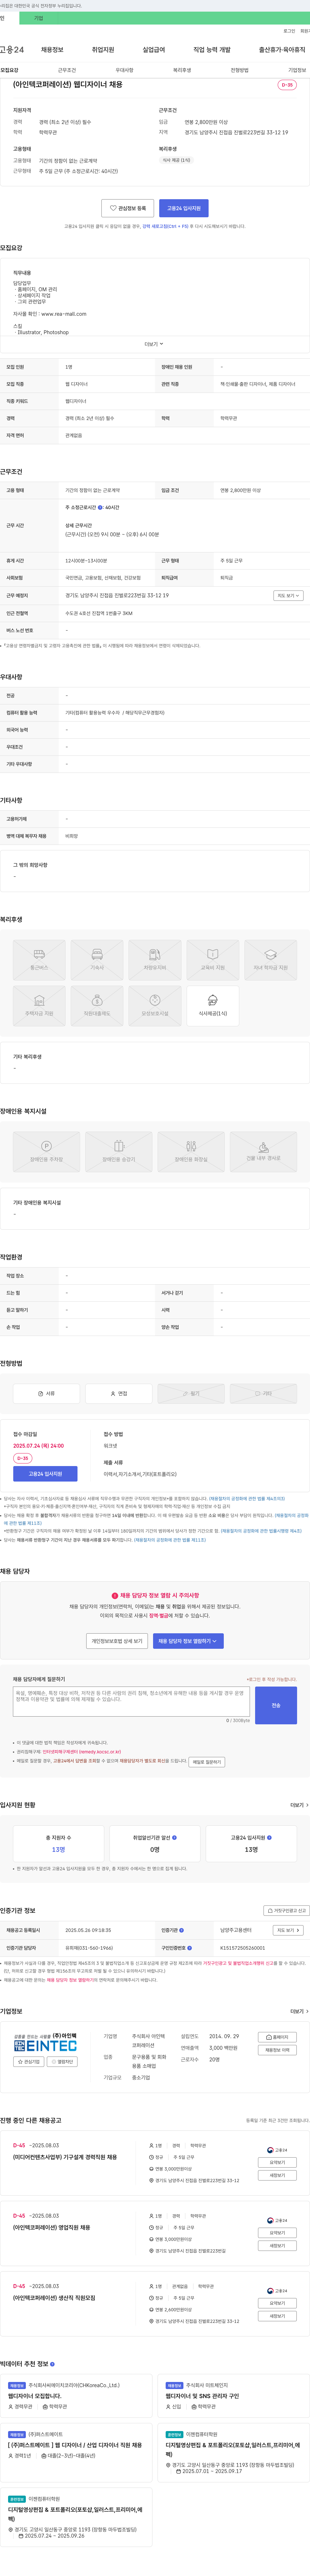
Task: Click the inquiry text field for the recruiter
Action: pos(131,1702)
